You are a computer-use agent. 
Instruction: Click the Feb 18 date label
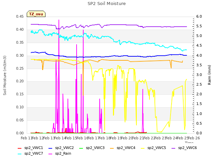click(105, 138)
